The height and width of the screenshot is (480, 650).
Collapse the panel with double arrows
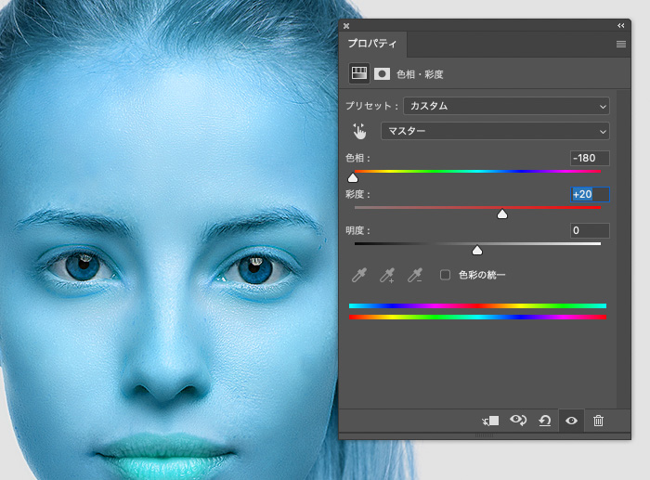click(620, 25)
